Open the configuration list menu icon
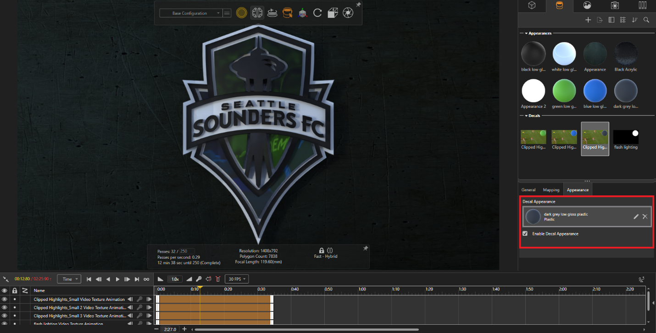 point(227,13)
